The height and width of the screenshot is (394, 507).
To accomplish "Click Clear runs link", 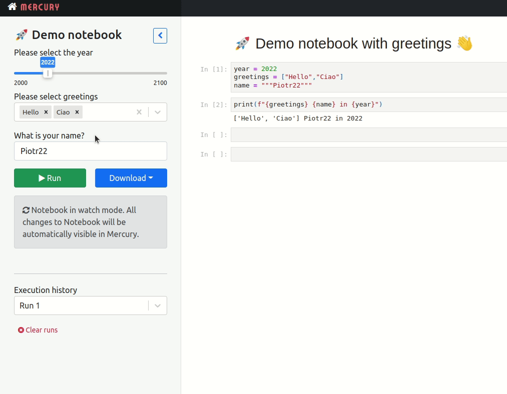I will [x=38, y=330].
